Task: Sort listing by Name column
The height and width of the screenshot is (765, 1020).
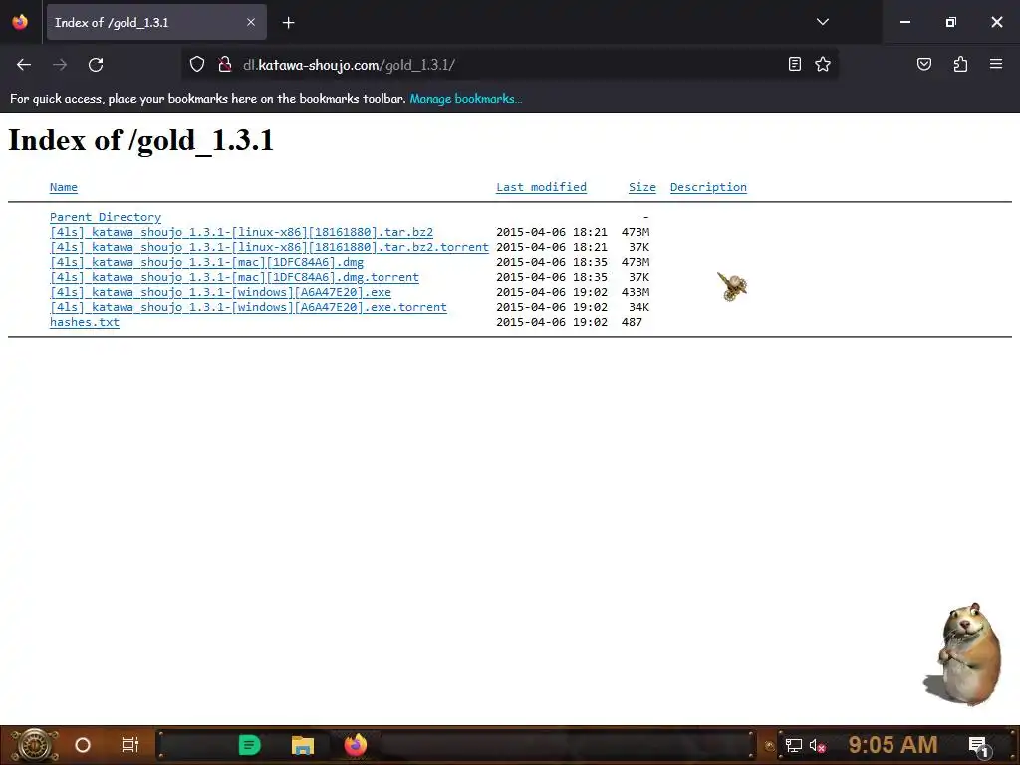Action: [64, 187]
